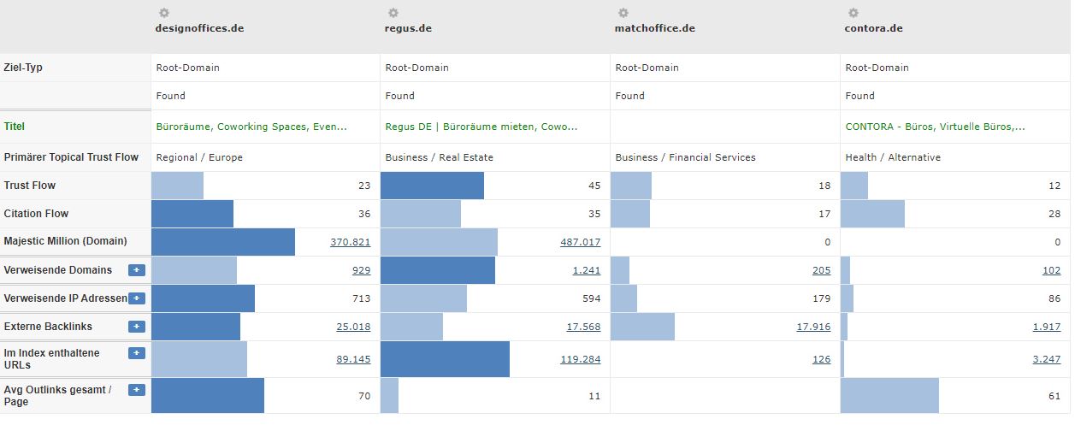This screenshot has width=1075, height=425.
Task: Open regus.de Majestic Million value 487.017
Action: pyautogui.click(x=581, y=242)
